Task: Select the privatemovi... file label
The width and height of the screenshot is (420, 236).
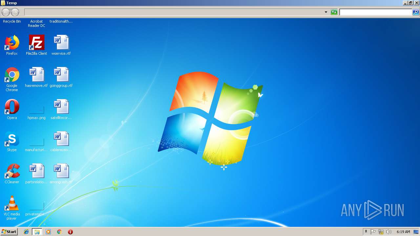Action: (x=36, y=214)
